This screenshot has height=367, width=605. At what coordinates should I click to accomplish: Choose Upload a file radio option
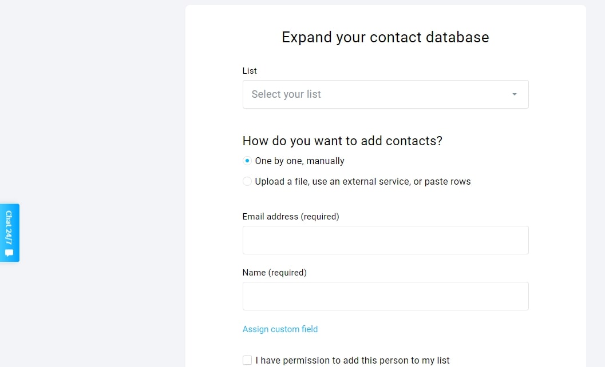[x=247, y=181]
